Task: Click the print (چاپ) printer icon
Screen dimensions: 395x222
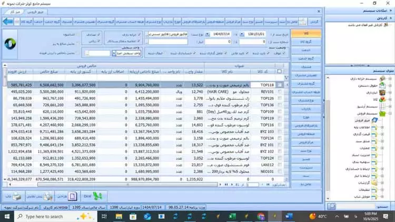Action: 14,196
